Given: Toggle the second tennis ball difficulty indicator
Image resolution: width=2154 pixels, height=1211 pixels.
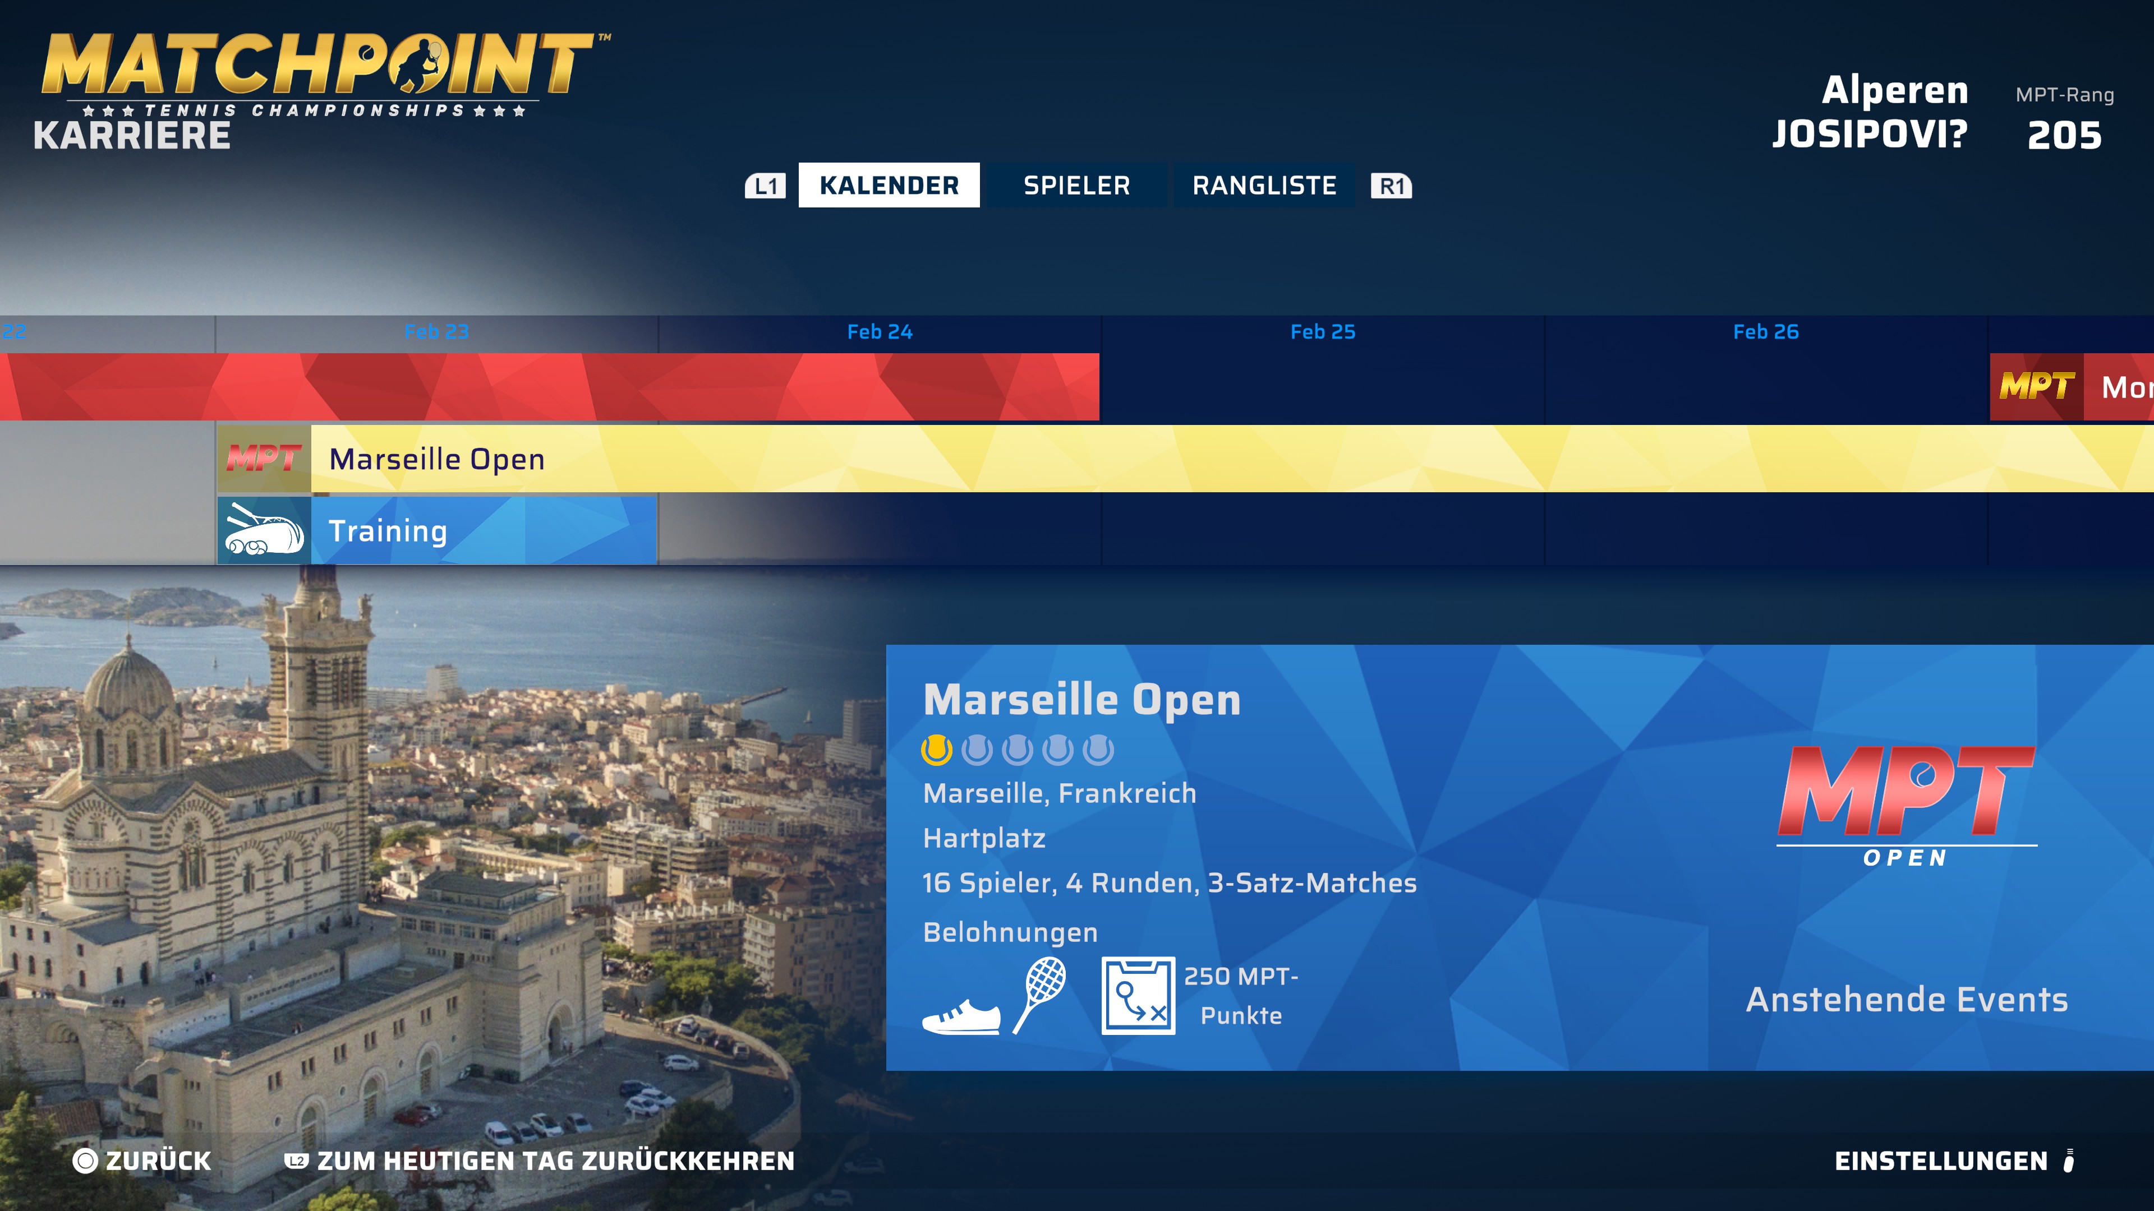Looking at the screenshot, I should (978, 750).
